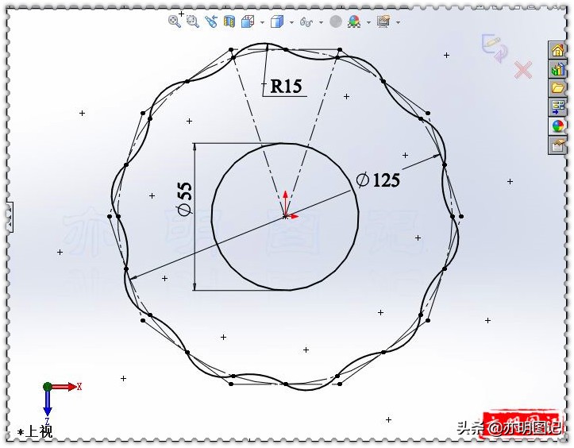Toggle the Section View tool
This screenshot has width=574, height=448.
click(229, 22)
